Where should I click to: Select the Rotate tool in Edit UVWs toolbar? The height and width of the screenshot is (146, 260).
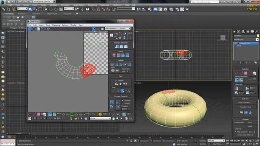pos(34,29)
